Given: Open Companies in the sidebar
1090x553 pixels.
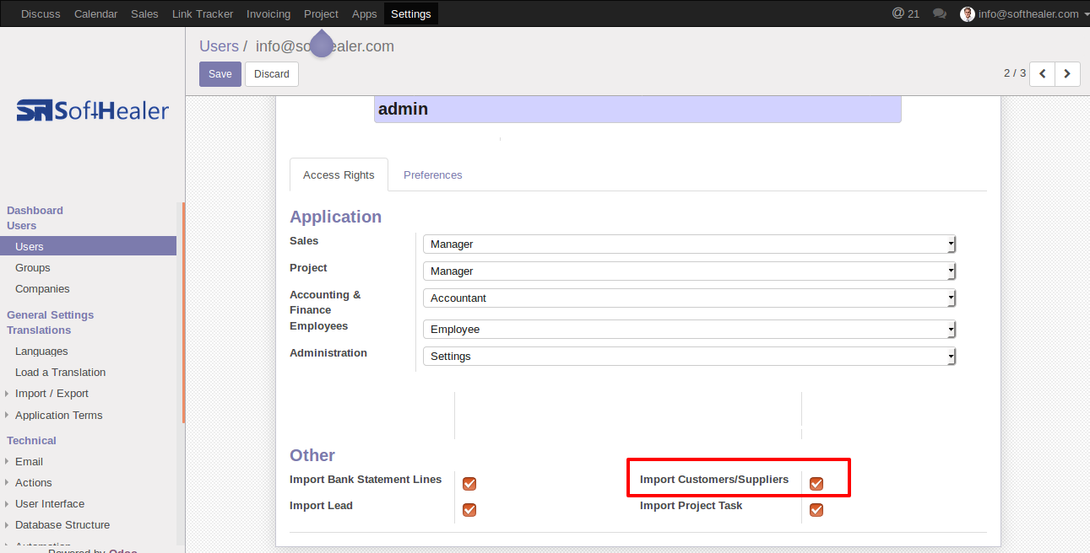Looking at the screenshot, I should 42,289.
